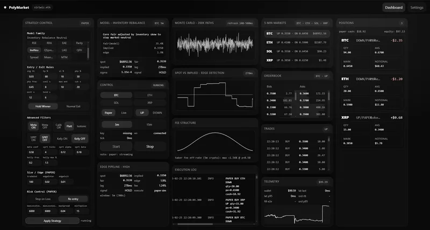The height and width of the screenshot is (230, 430).
Task: Edit the exit s input field
Action: 34,98
